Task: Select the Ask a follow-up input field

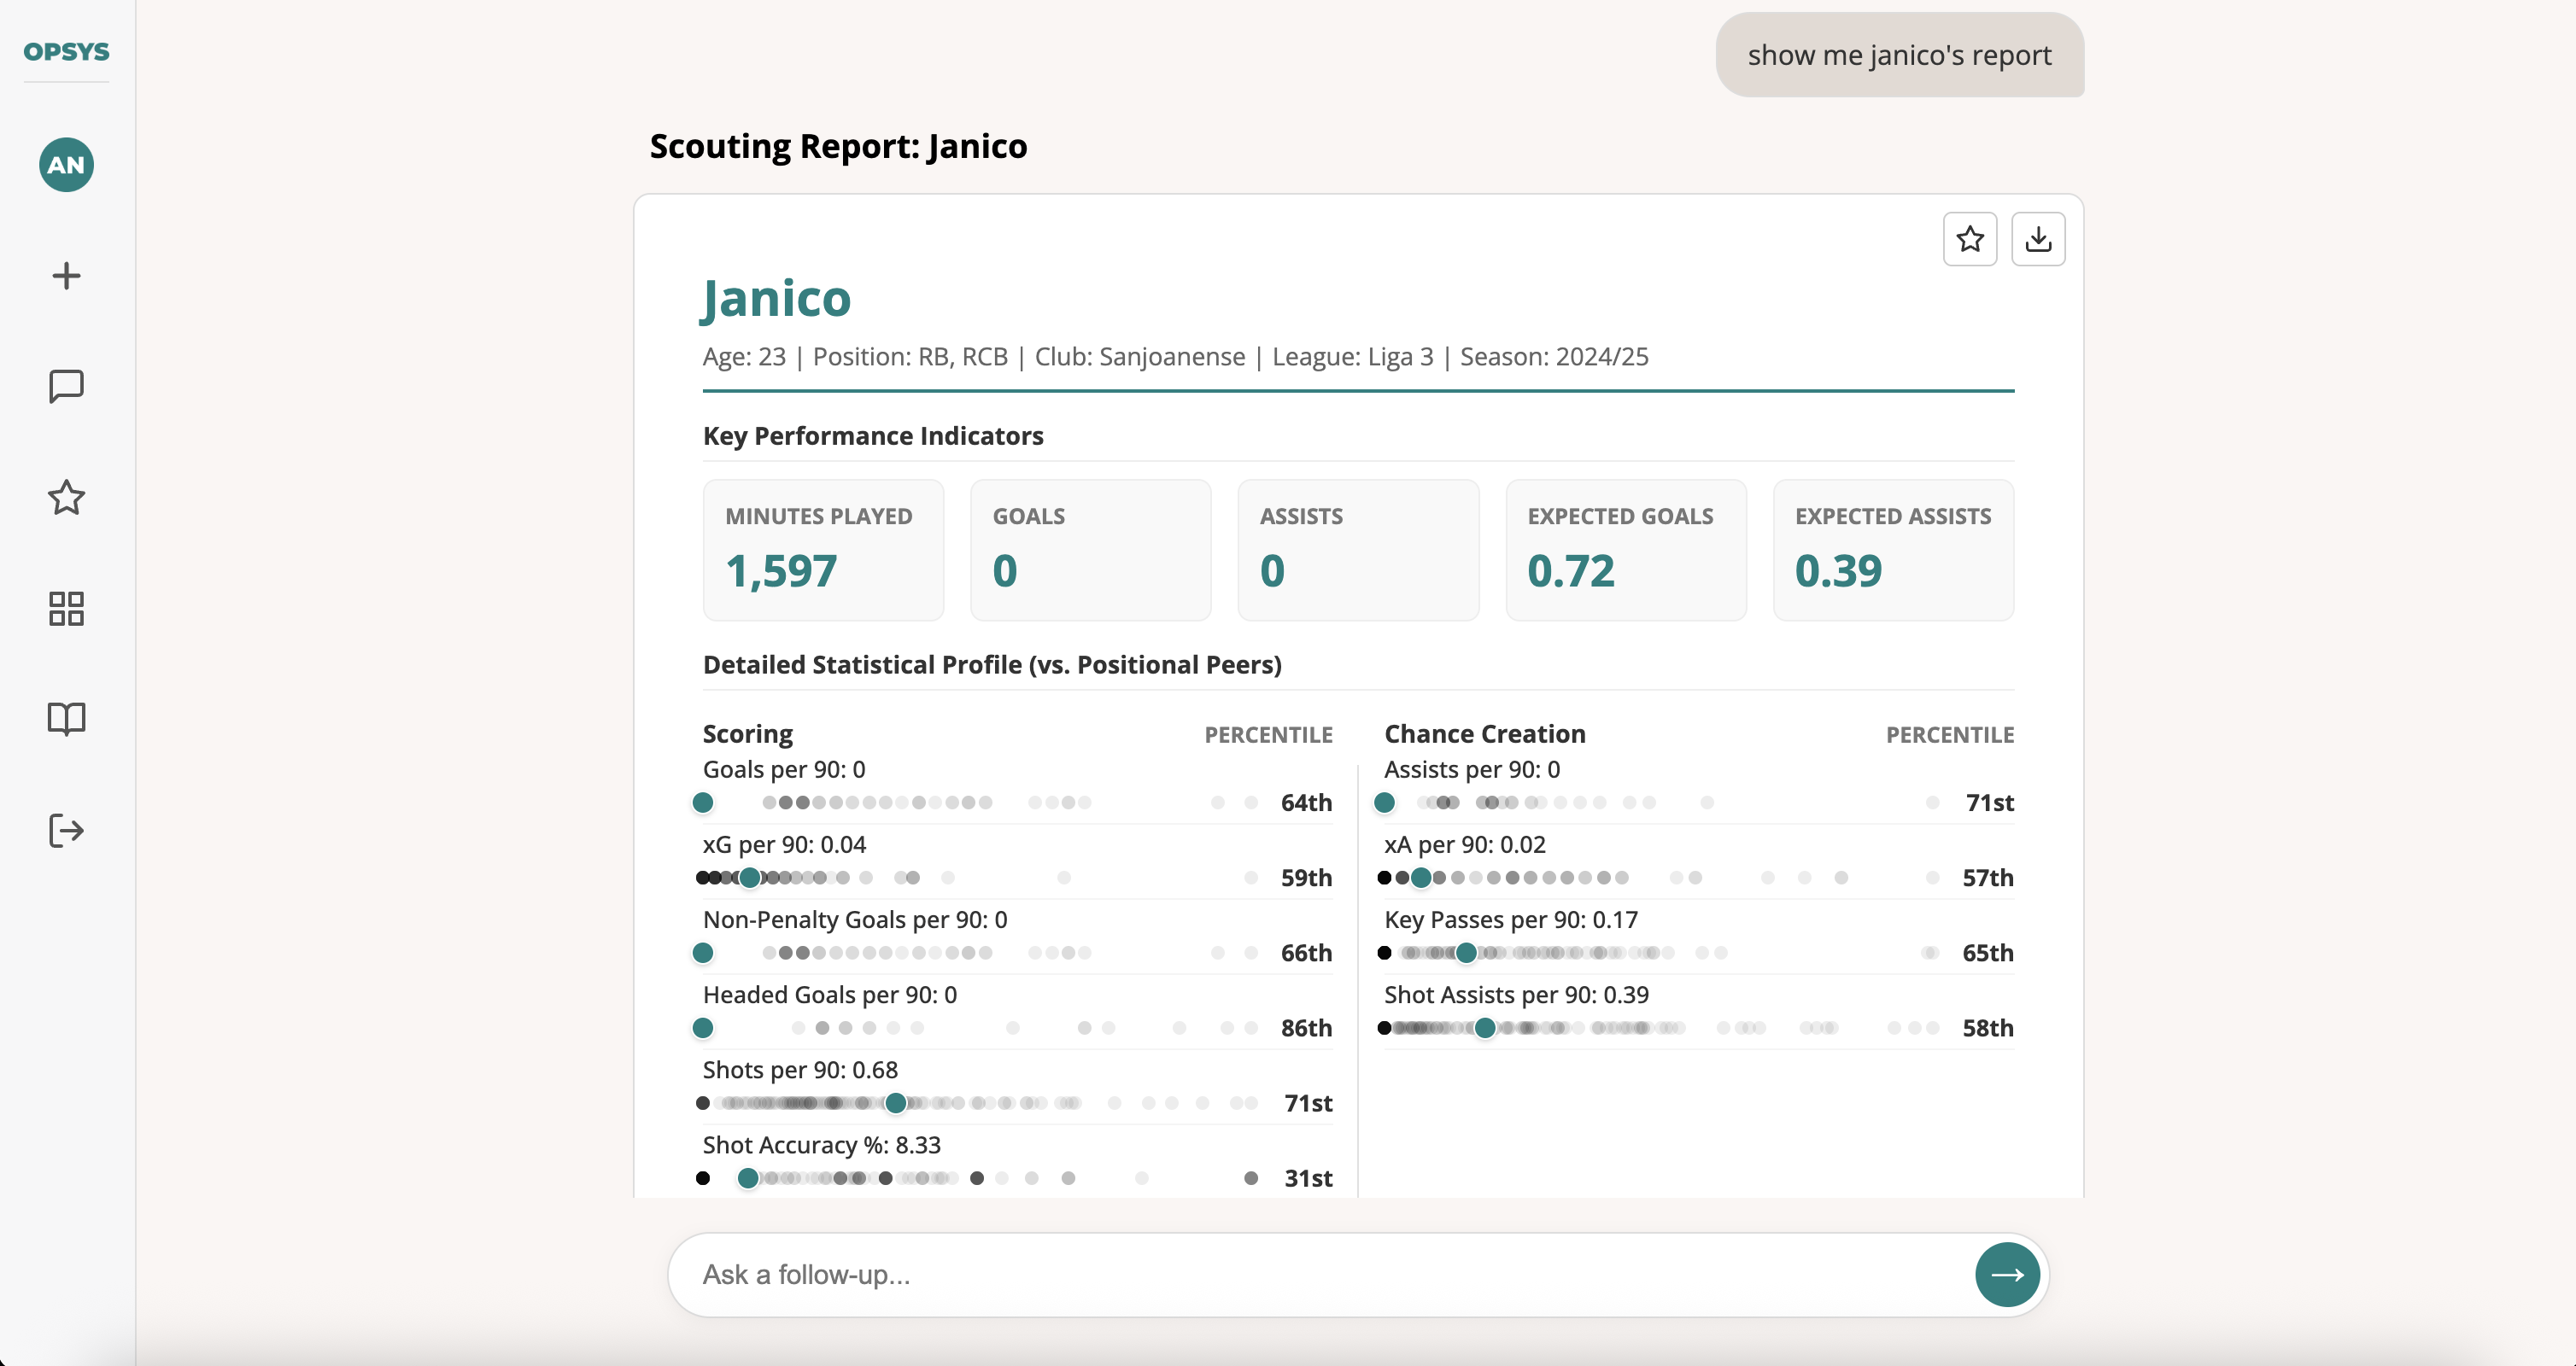Action: click(x=1200, y=1274)
